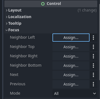Assign a node to Next focus
Viewport: 100px width, 99px height.
coord(71,75)
